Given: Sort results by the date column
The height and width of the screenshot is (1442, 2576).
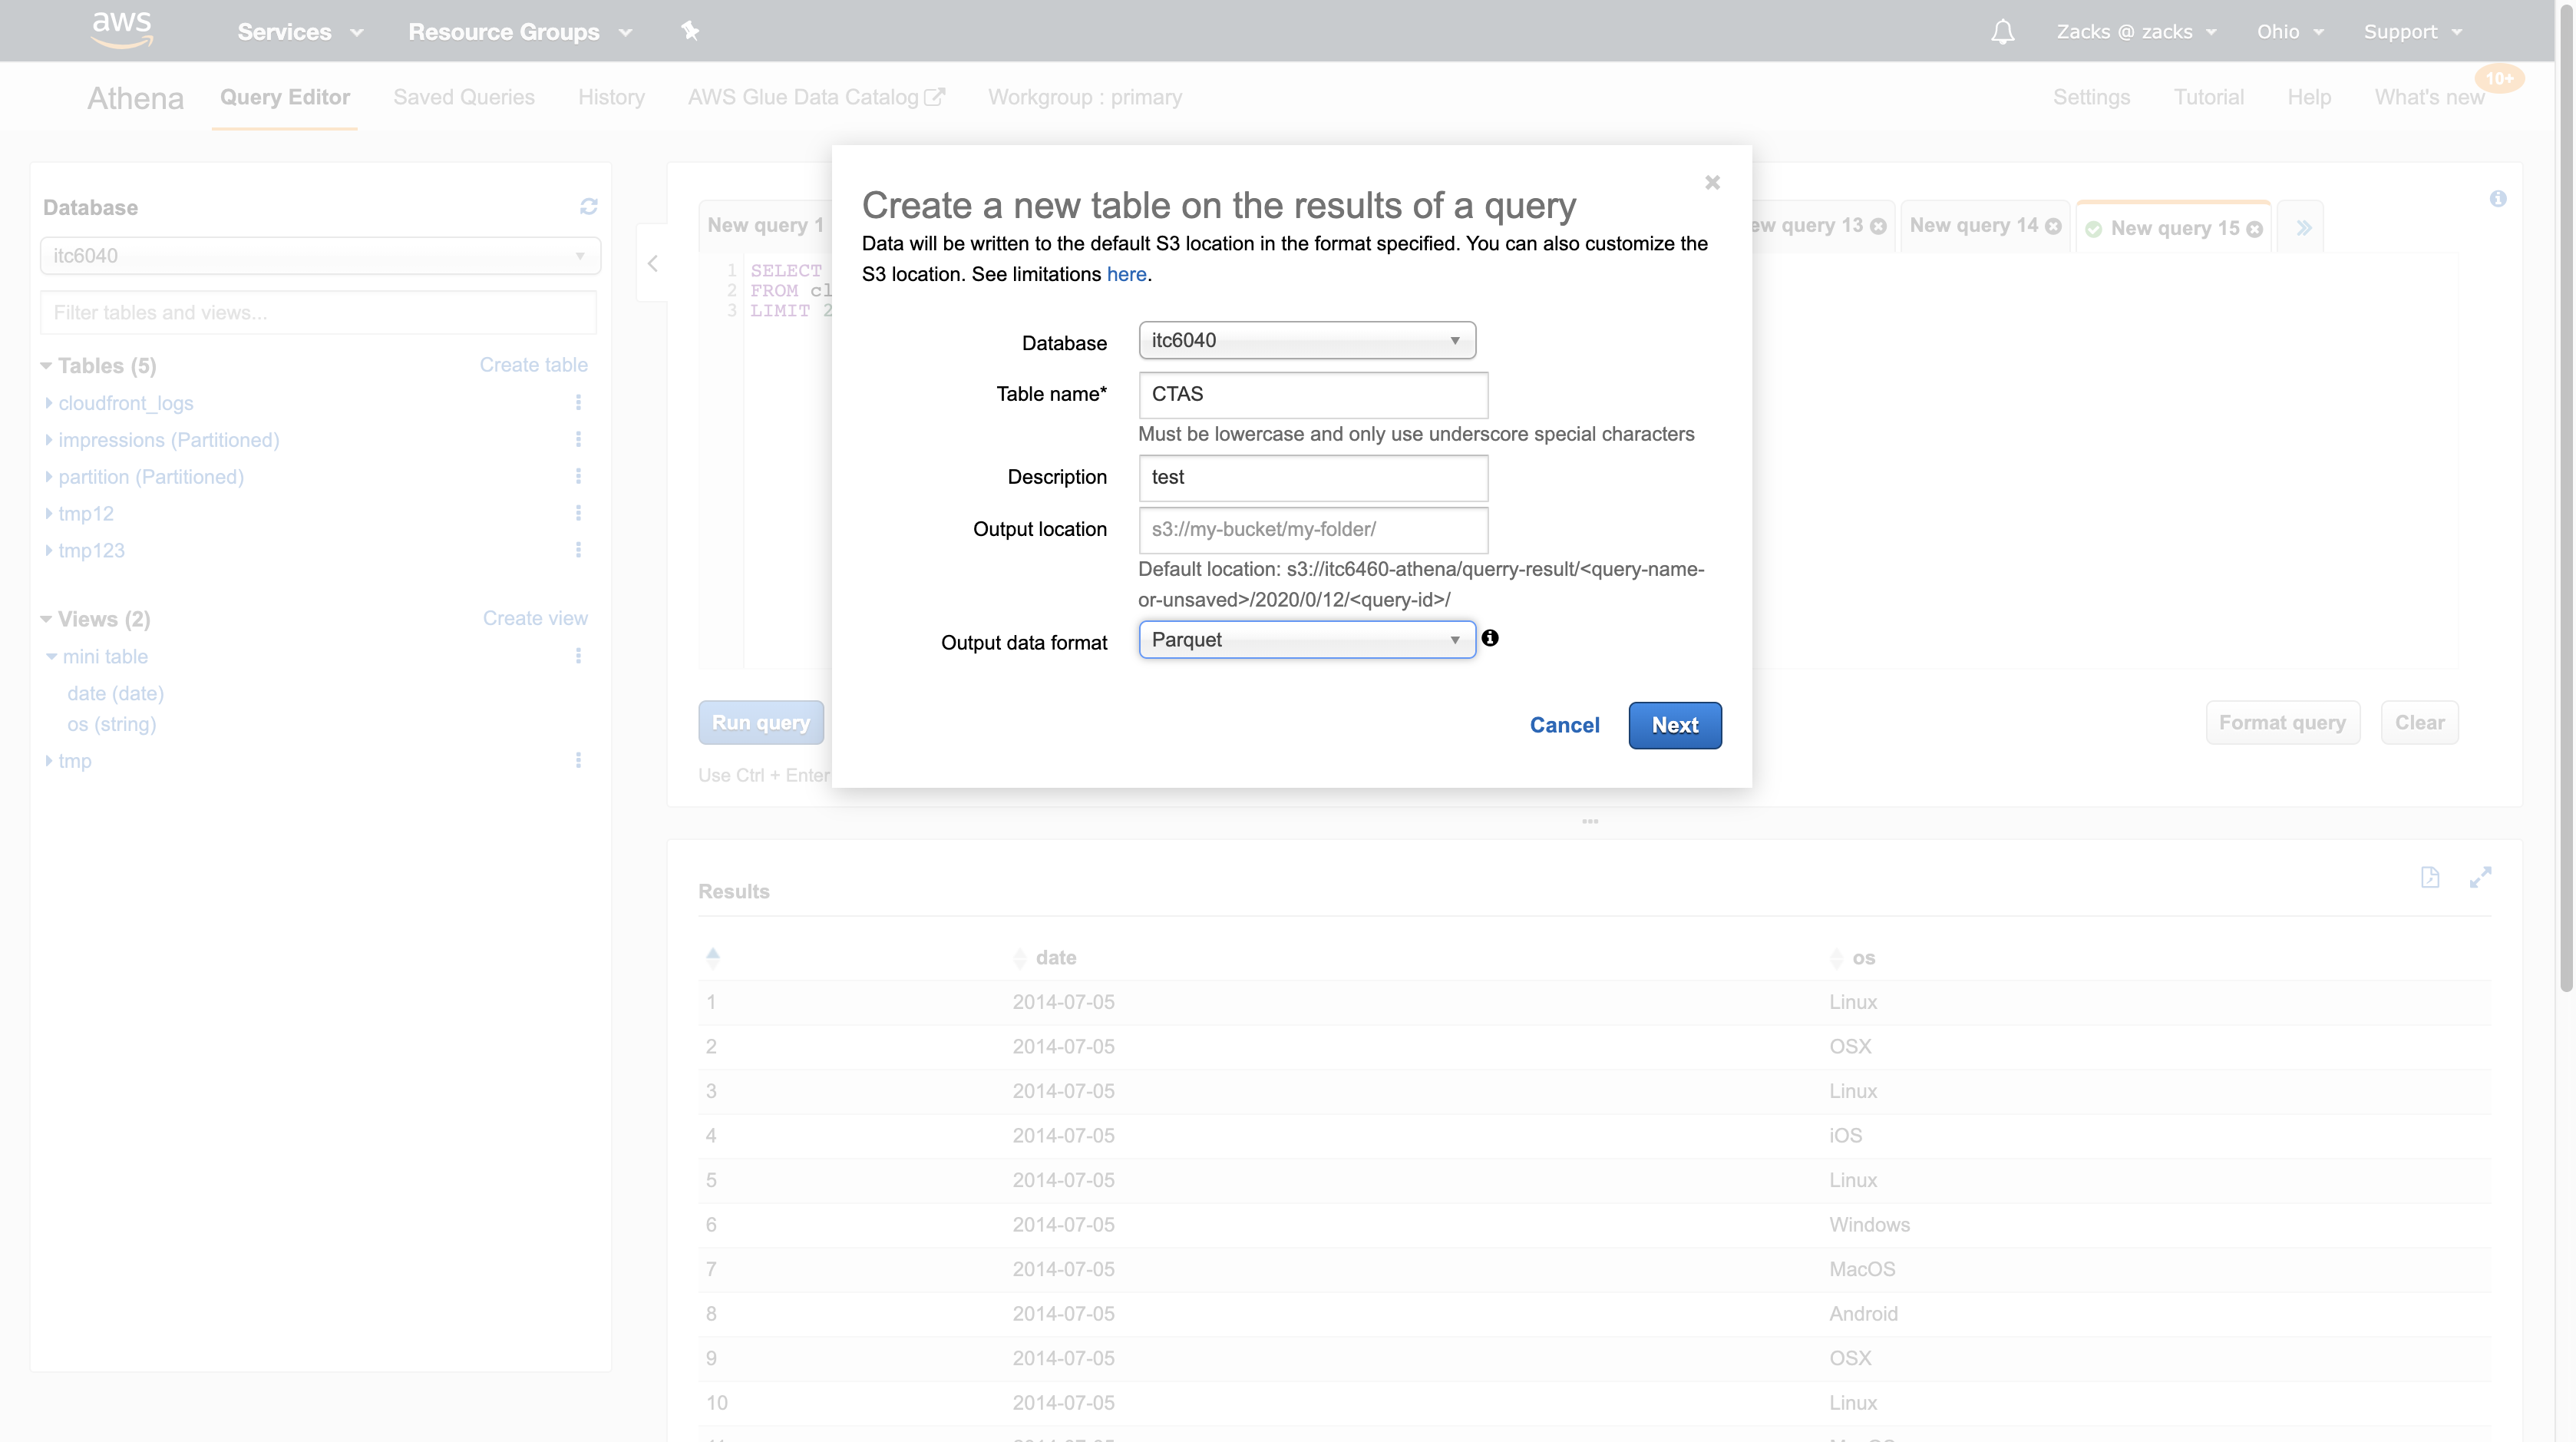Looking at the screenshot, I should [1055, 958].
